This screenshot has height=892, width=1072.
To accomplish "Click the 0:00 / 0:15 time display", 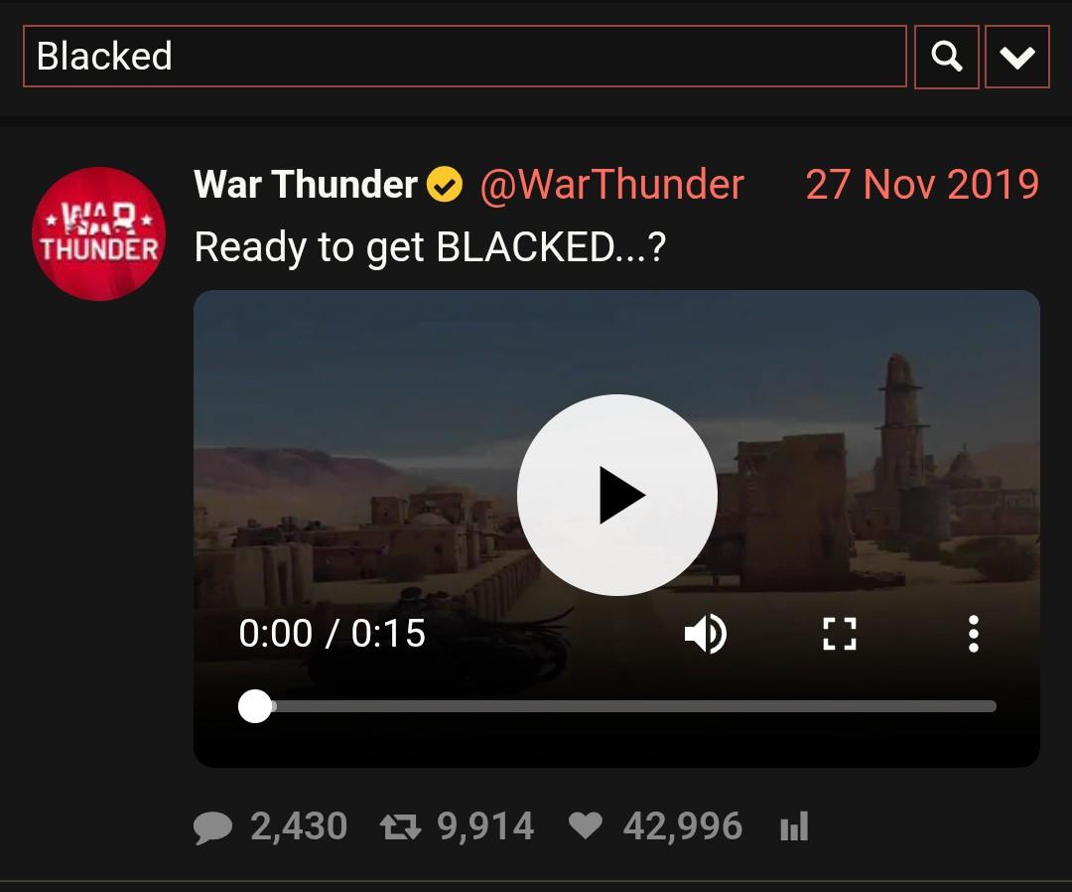I will 333,634.
